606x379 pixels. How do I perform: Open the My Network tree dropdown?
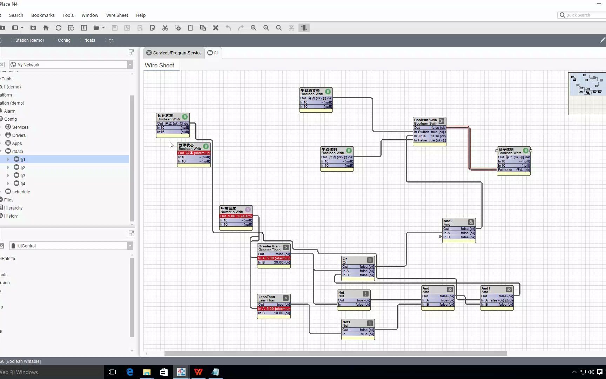click(130, 65)
